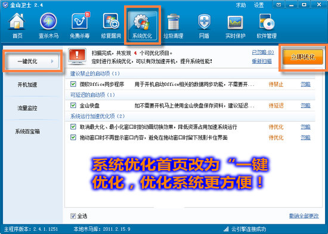The width and height of the screenshot is (328, 234).
Task: Close the 金山卫士 window
Action: [319, 5]
